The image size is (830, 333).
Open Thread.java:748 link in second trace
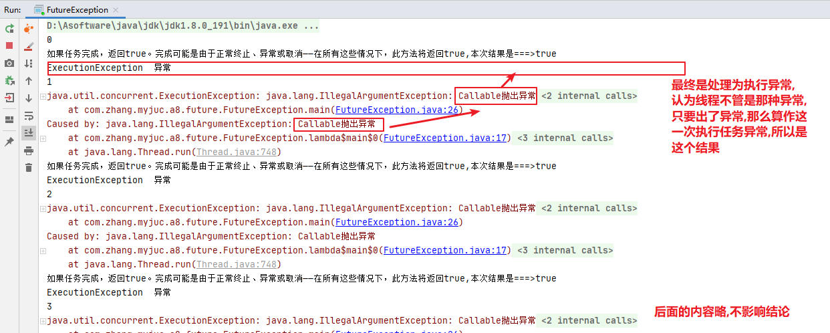click(x=237, y=264)
